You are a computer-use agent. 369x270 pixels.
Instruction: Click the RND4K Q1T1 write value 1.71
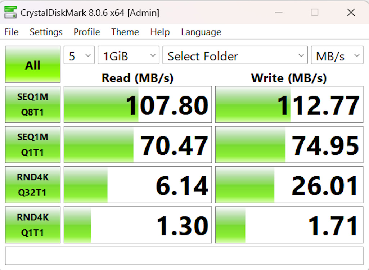289,225
